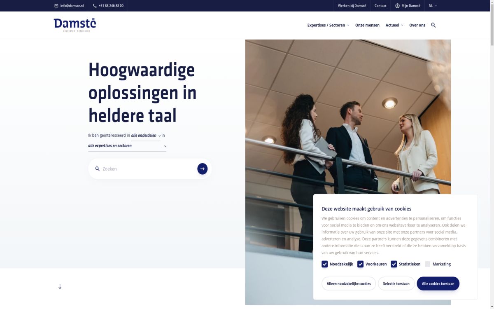Click the page's vertical scrollbar
Viewport: 494px width, 309px height.
[x=492, y=124]
